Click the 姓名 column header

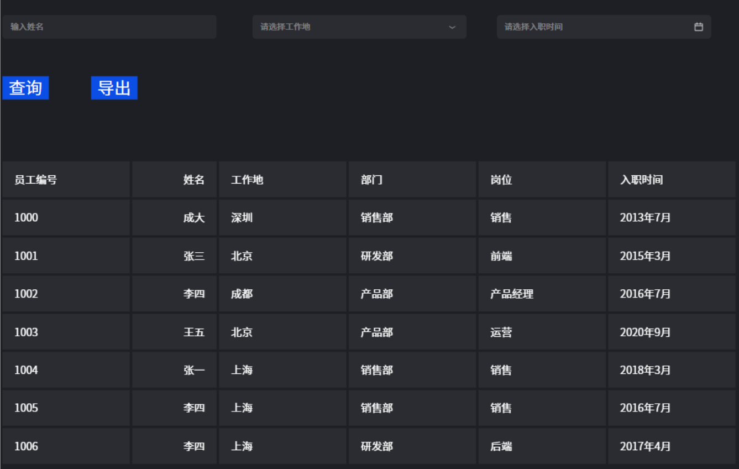(175, 180)
